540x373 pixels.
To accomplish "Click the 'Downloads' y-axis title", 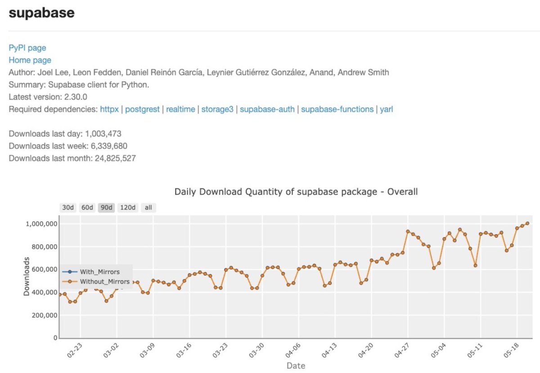I will [27, 276].
